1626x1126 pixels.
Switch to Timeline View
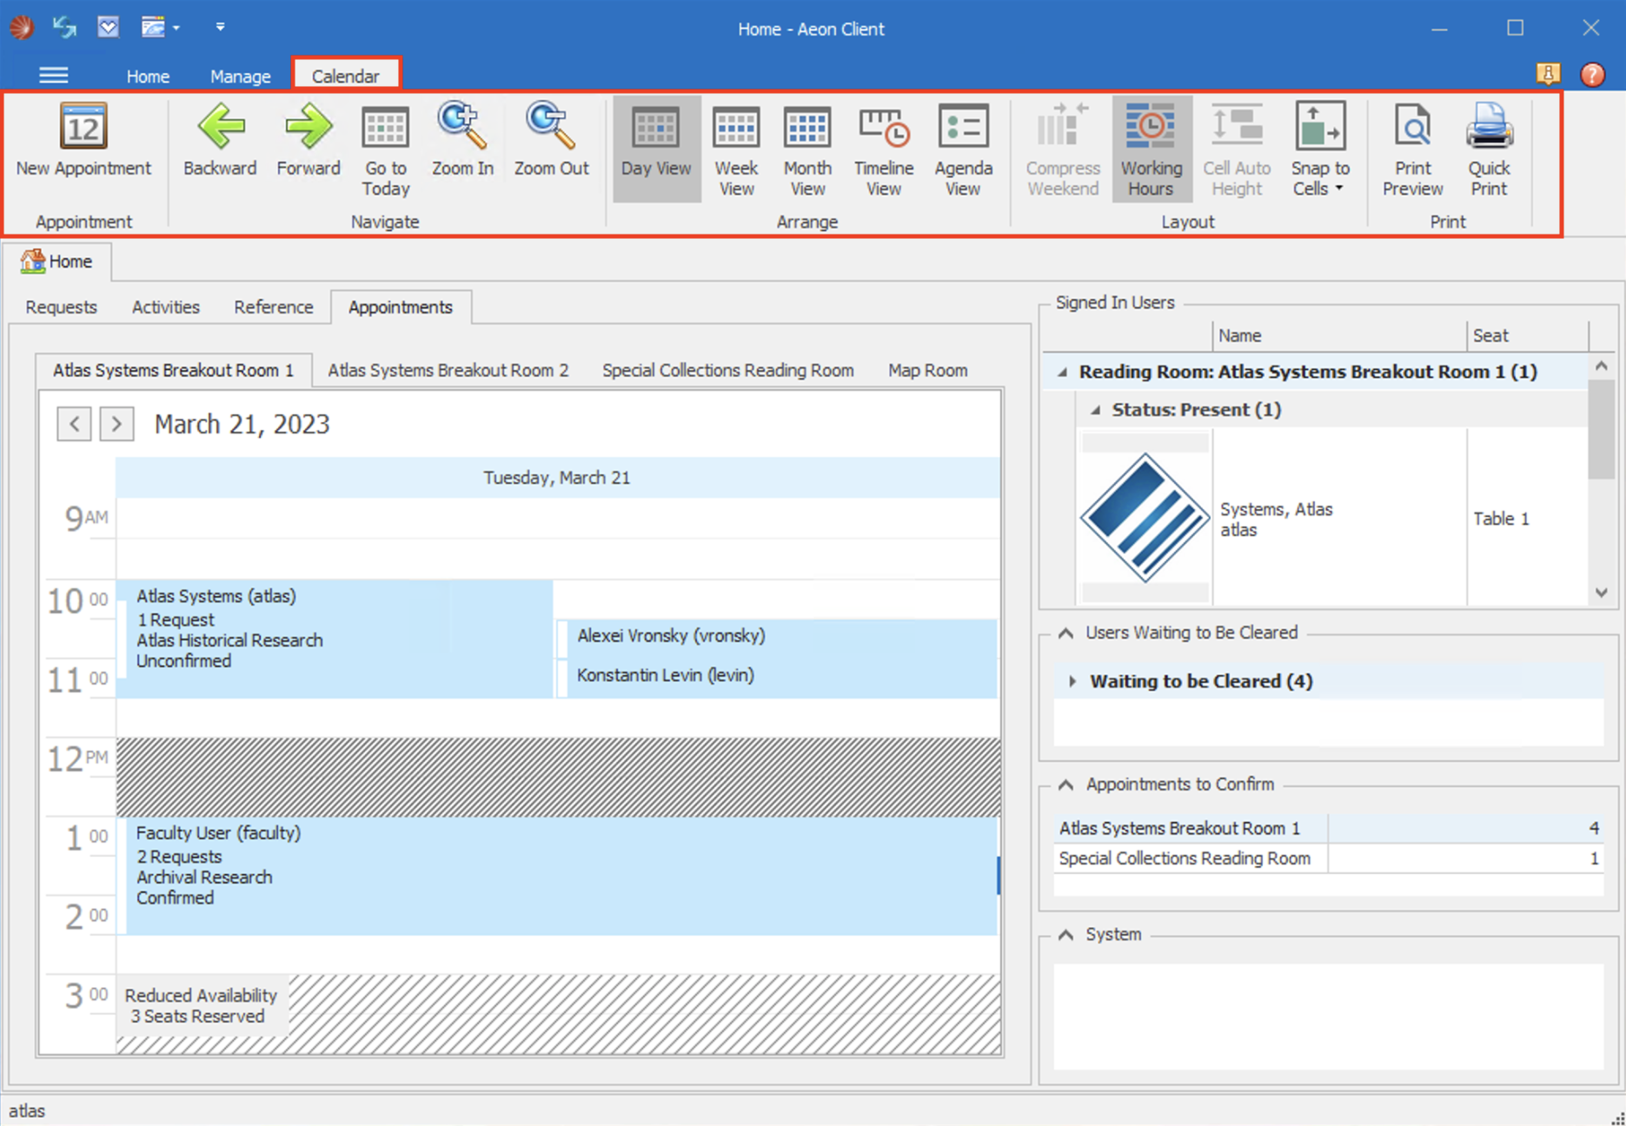tap(883, 149)
